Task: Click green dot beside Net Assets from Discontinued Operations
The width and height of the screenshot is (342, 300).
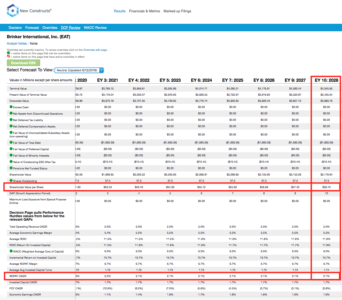Action: tap(11, 113)
